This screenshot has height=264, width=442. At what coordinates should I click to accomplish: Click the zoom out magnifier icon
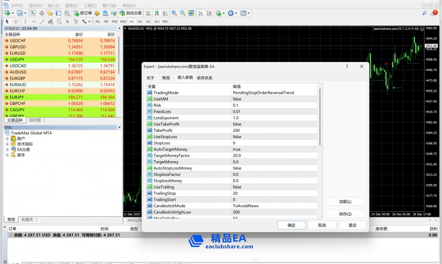(x=183, y=13)
